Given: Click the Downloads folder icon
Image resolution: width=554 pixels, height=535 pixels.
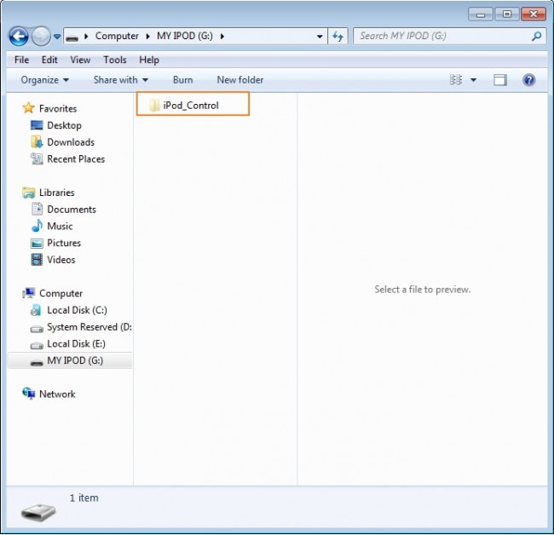Looking at the screenshot, I should pyautogui.click(x=37, y=142).
